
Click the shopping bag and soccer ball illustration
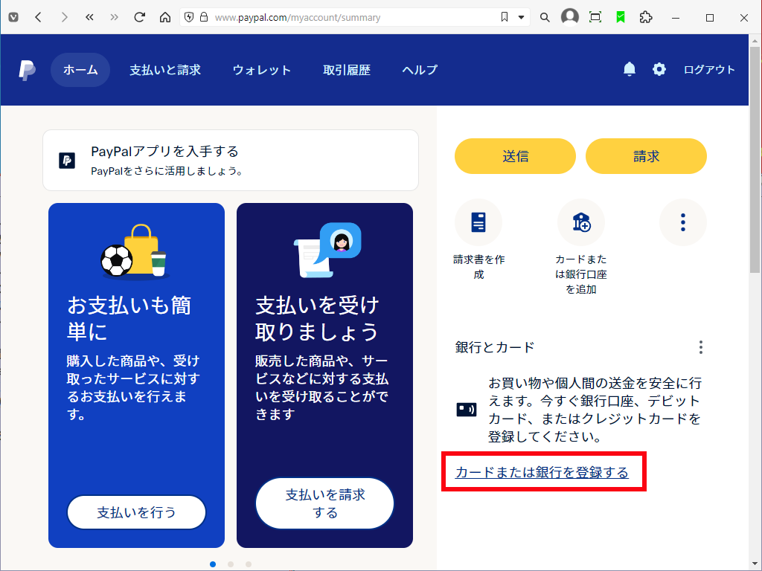135,251
